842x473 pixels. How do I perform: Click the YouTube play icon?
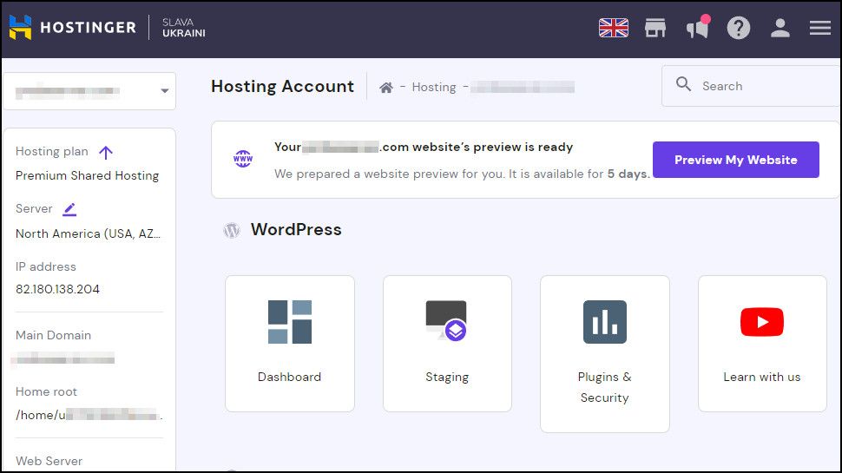(762, 322)
